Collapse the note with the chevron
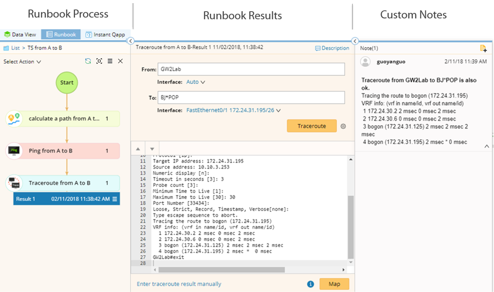The width and height of the screenshot is (494, 292). (x=486, y=146)
